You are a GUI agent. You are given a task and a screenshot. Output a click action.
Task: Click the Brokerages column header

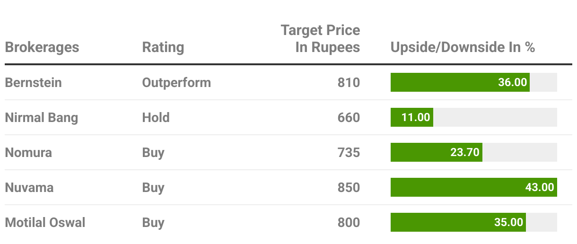[x=42, y=47]
